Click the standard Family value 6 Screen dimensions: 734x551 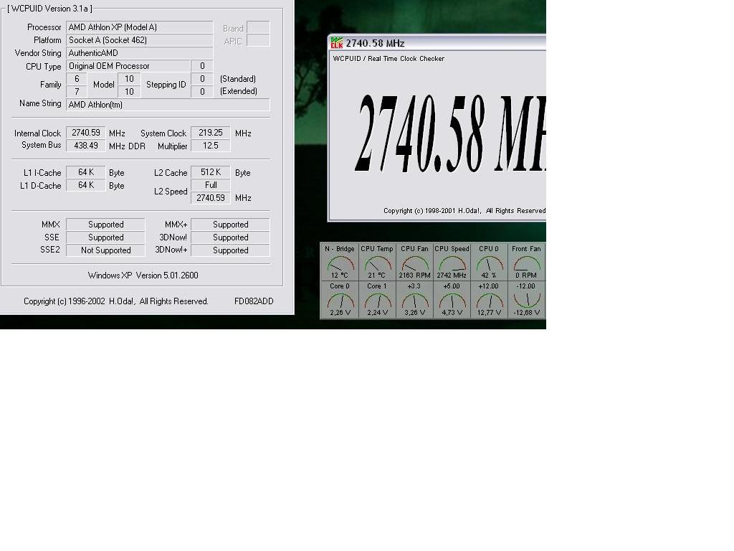click(x=77, y=79)
